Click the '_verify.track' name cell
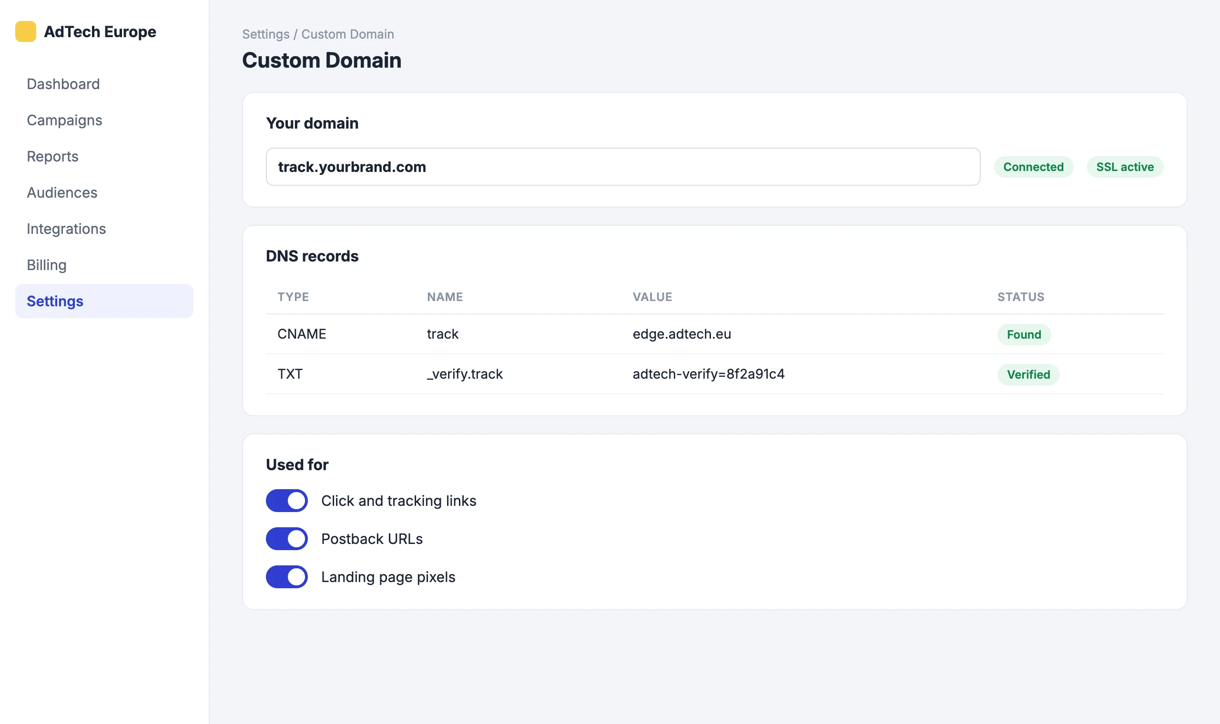The image size is (1220, 724). pos(465,374)
